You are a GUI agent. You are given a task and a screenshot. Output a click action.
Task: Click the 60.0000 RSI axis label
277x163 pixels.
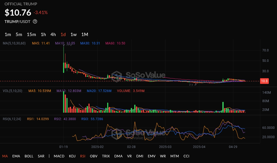point(268,128)
